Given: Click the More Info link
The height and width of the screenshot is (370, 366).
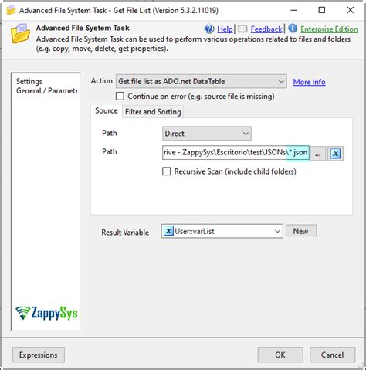Looking at the screenshot, I should click(310, 82).
